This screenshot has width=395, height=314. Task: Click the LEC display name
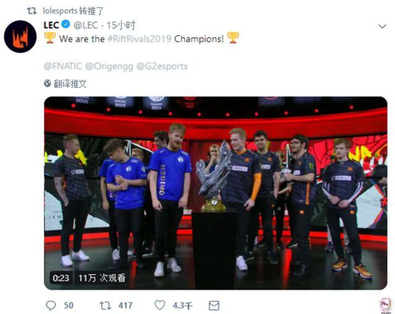[x=51, y=25]
